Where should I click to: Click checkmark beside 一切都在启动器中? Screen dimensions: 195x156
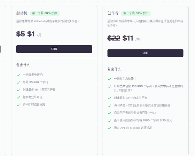(x=109, y=79)
